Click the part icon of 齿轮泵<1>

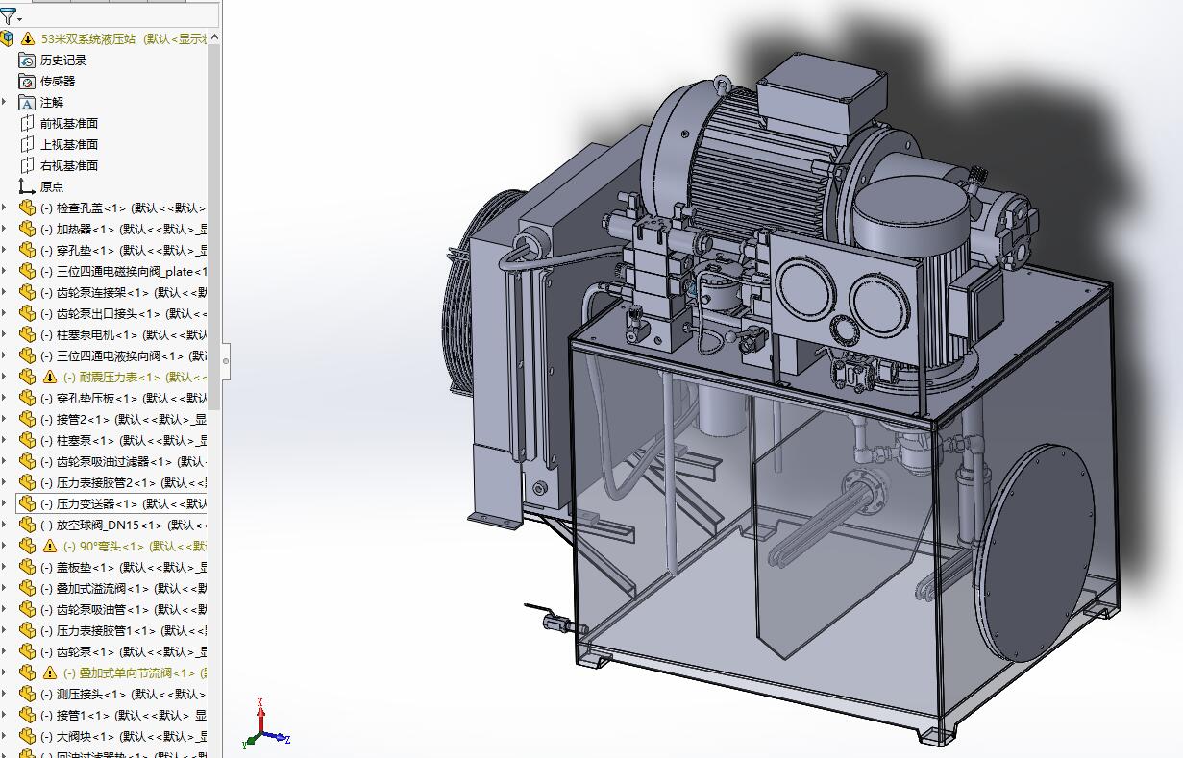[27, 651]
